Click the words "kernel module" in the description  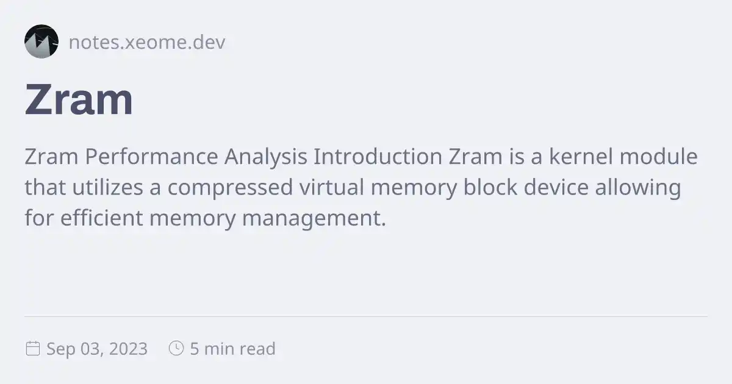[x=623, y=157]
